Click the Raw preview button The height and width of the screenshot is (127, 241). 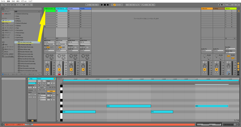(40, 74)
